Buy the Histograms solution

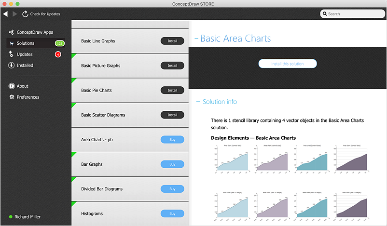click(172, 213)
